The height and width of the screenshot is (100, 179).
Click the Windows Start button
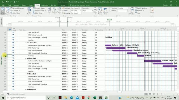3,97
